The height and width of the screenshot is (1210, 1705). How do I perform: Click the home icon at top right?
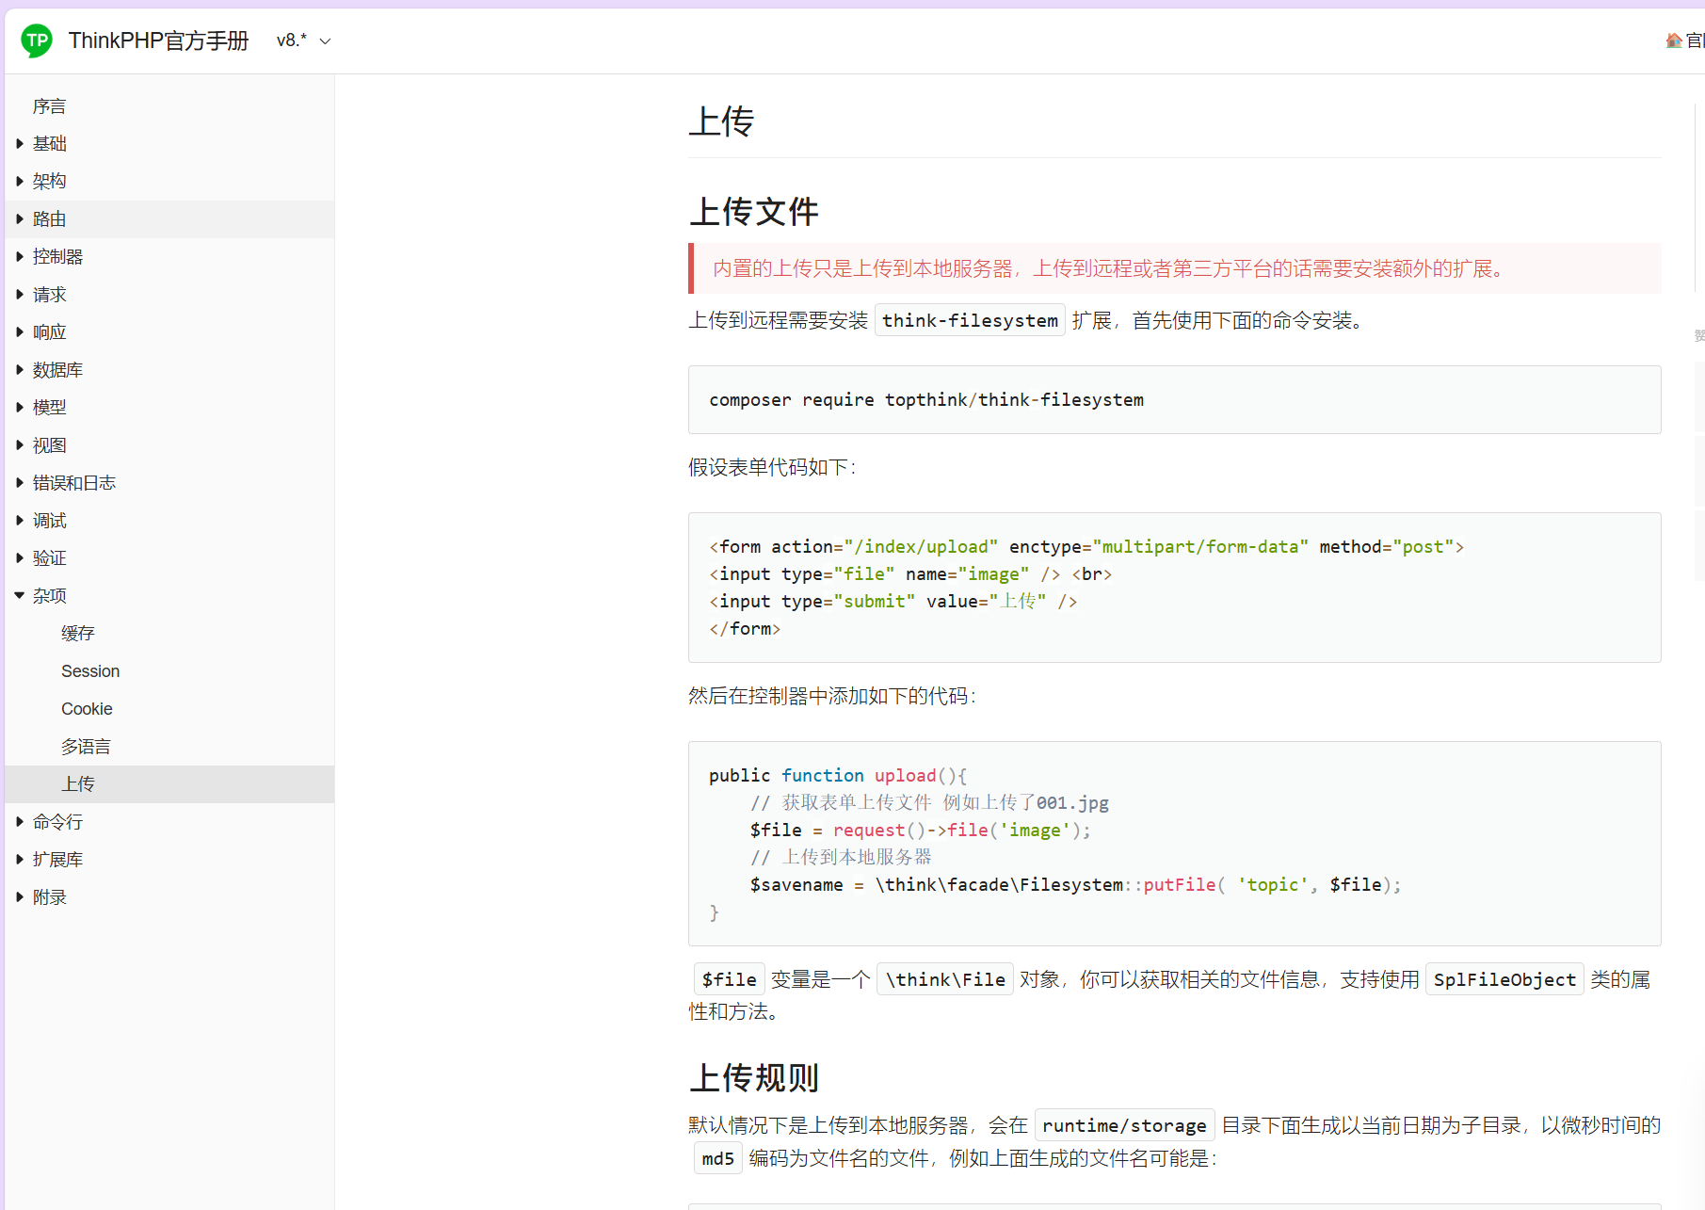coord(1673,40)
